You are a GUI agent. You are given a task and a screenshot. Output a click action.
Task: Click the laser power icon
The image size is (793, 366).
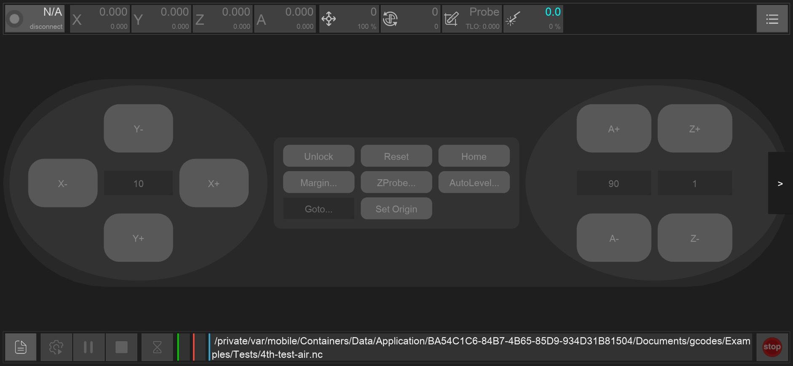[x=512, y=19]
